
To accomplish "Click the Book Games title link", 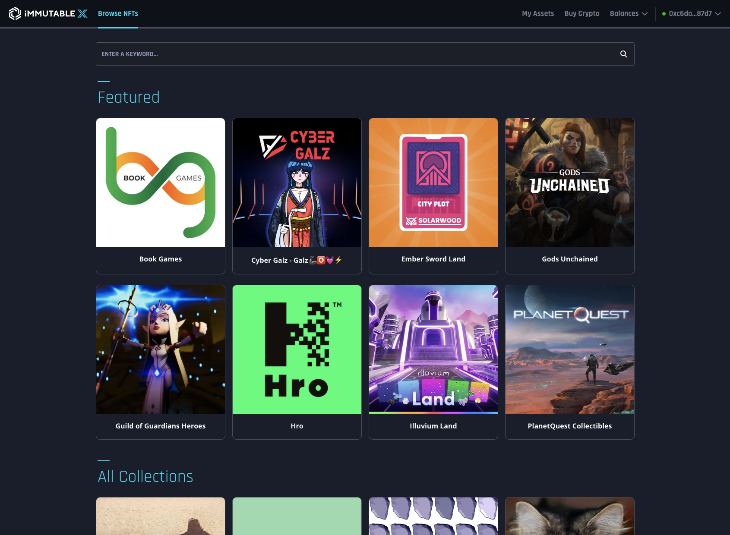I will click(x=161, y=259).
